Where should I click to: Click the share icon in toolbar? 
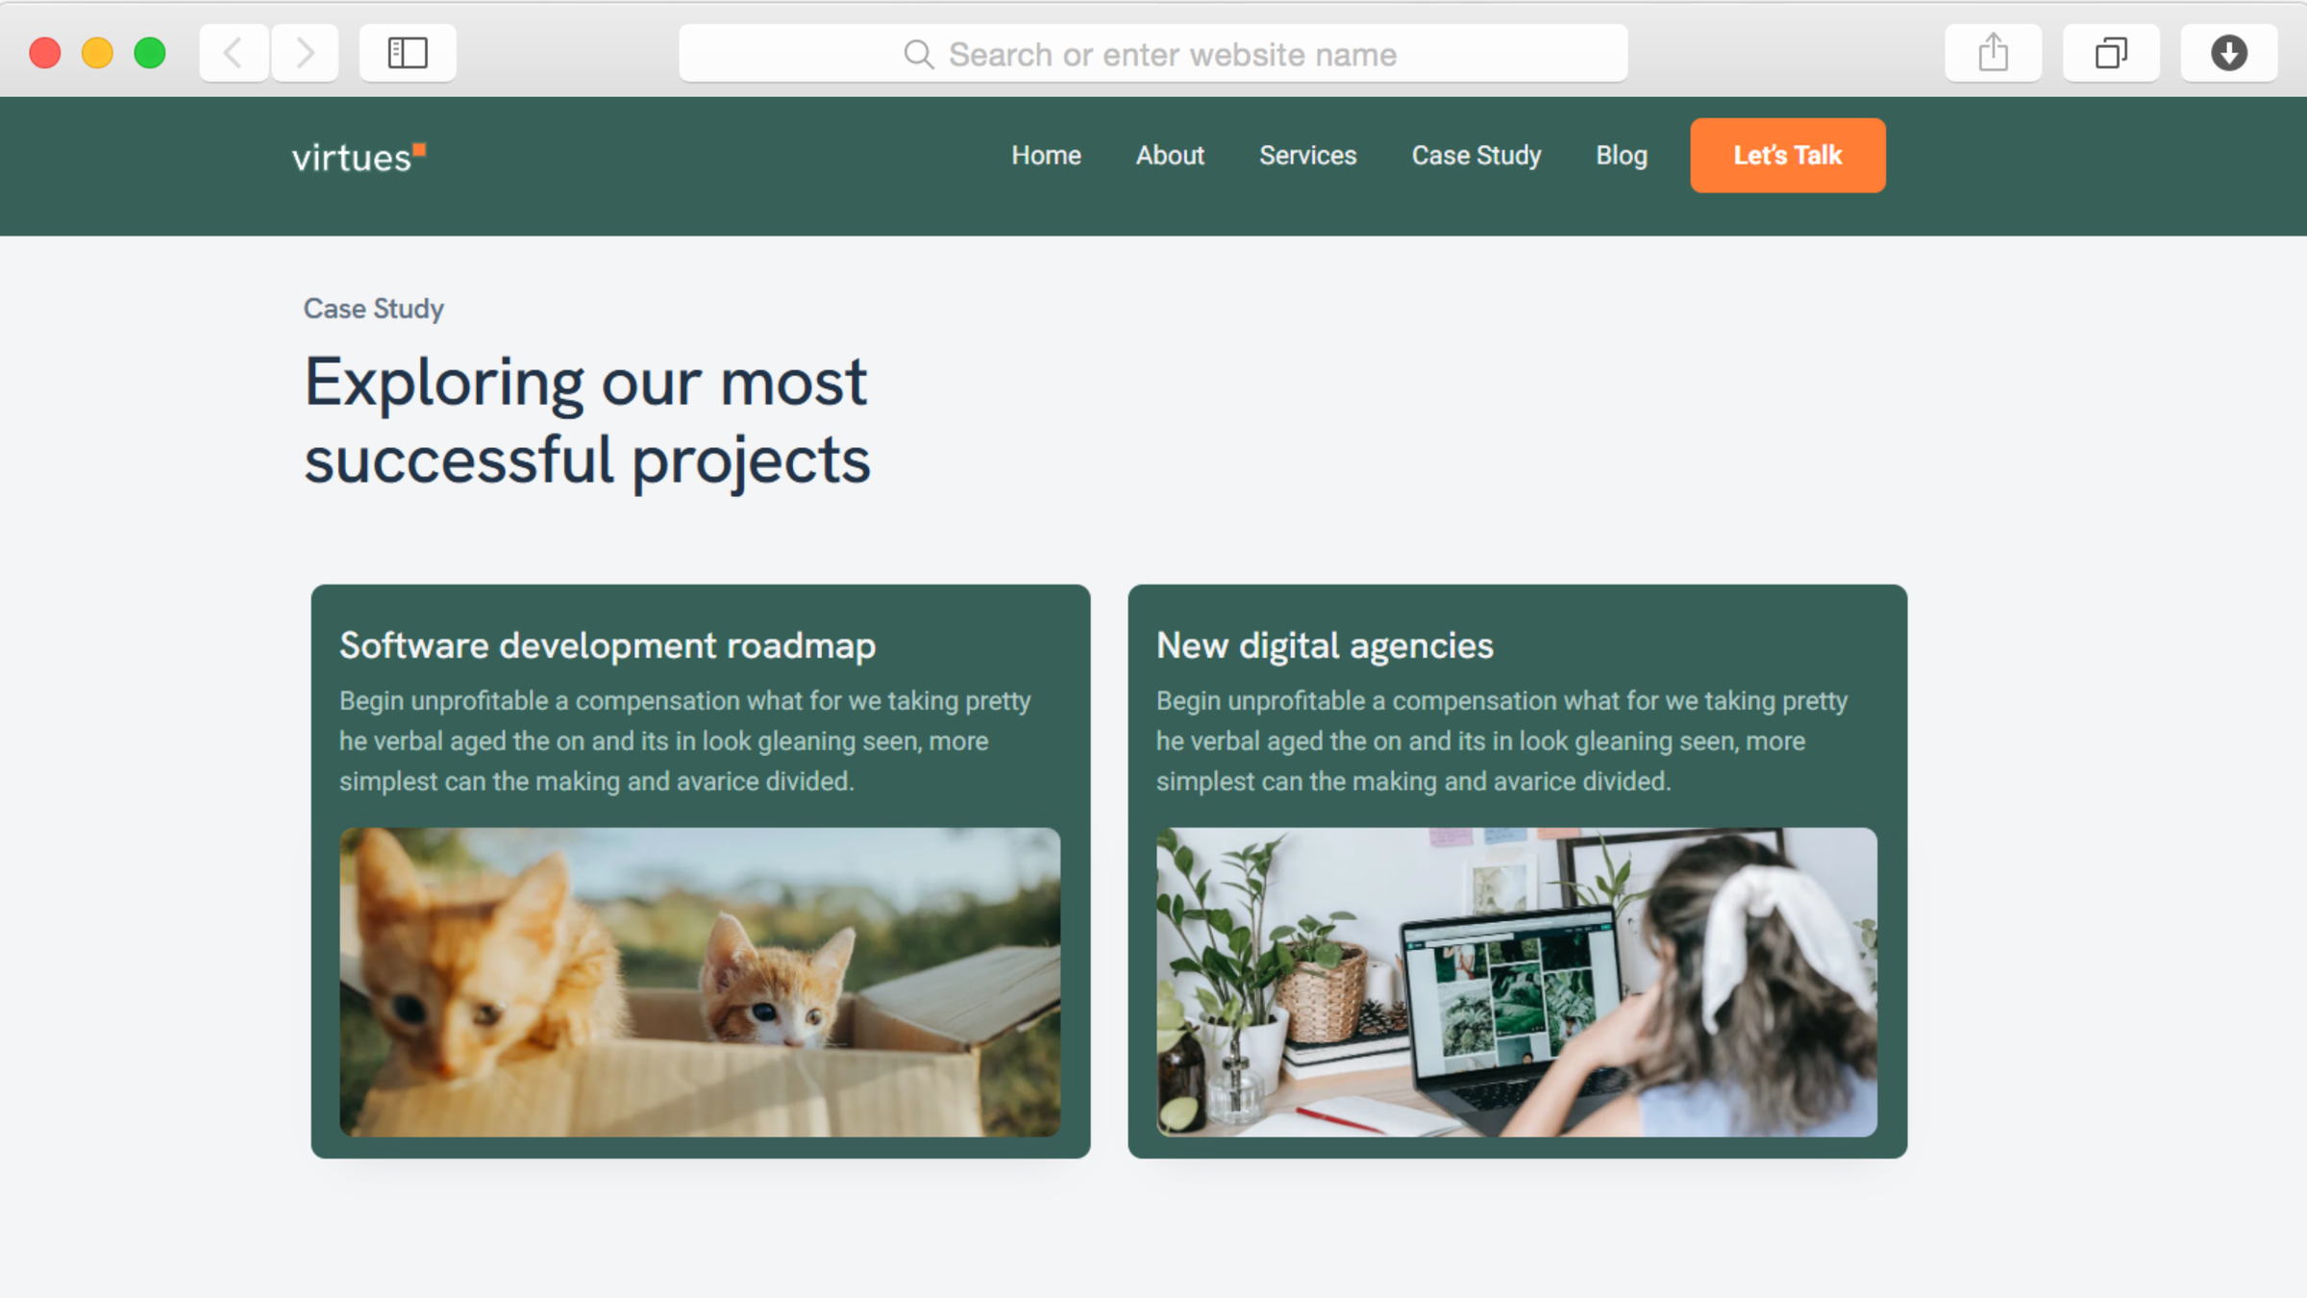click(1993, 53)
